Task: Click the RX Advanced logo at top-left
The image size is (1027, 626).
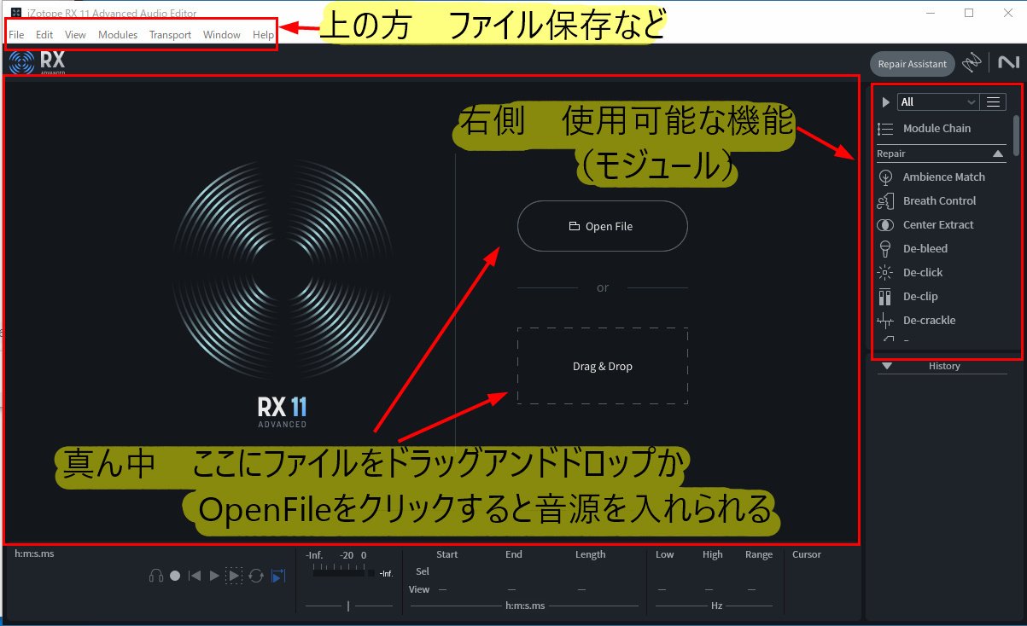Action: [37, 62]
